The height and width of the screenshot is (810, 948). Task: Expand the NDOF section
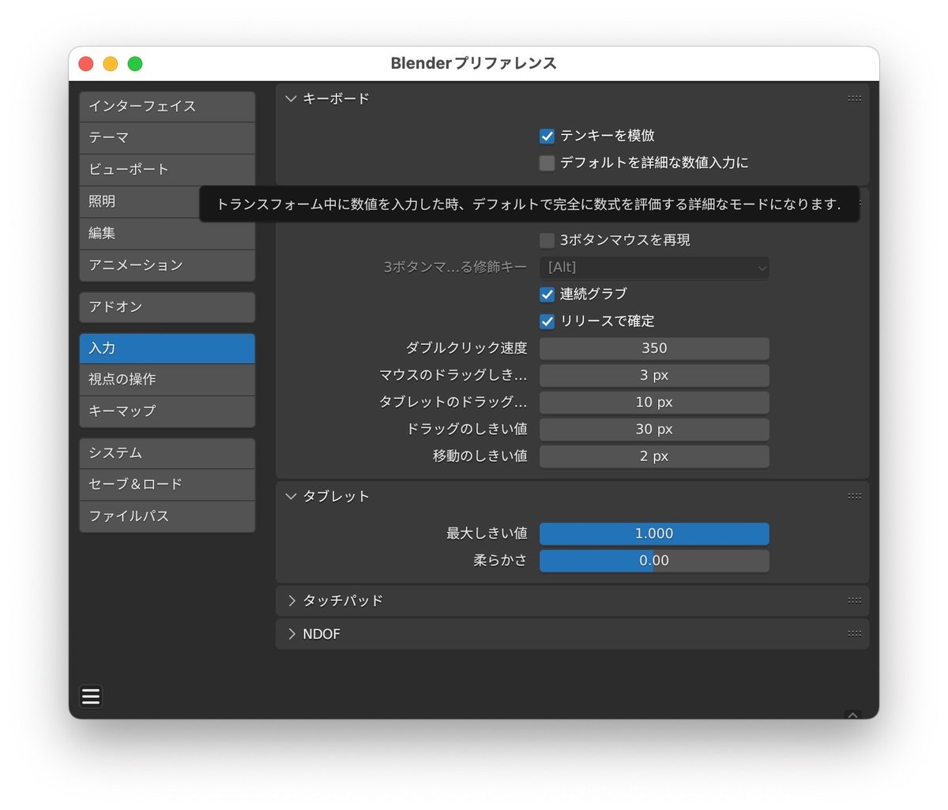(x=291, y=634)
